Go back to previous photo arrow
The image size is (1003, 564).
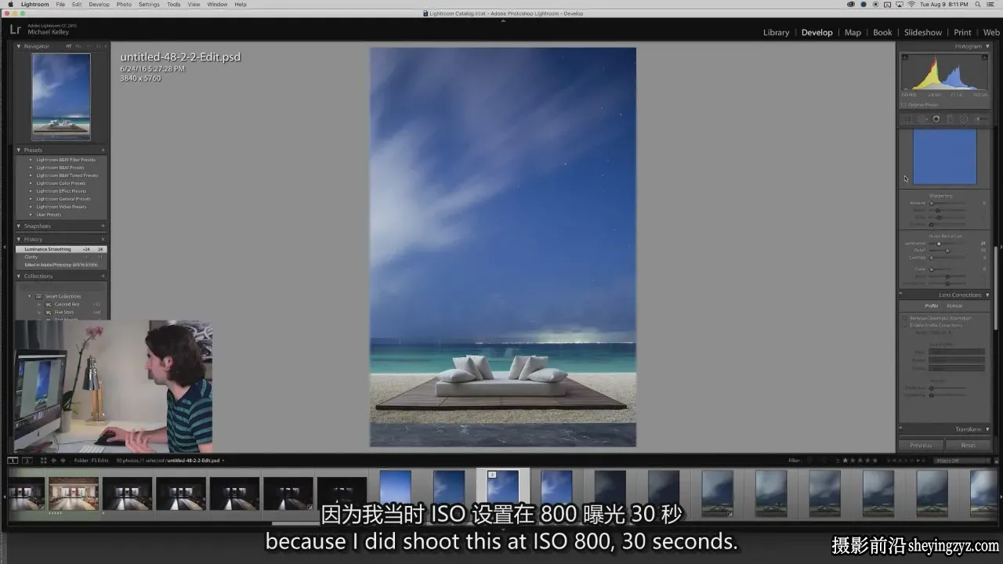click(54, 461)
